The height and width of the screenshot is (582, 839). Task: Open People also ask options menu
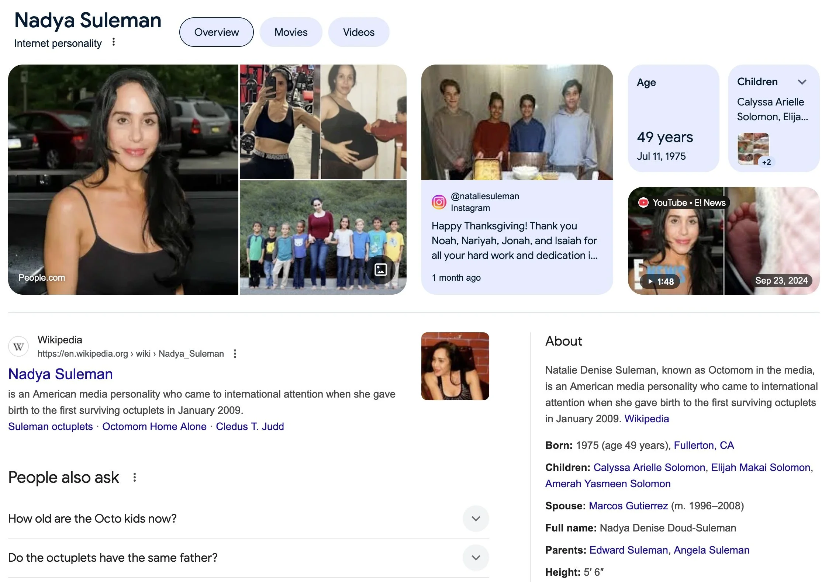point(135,477)
